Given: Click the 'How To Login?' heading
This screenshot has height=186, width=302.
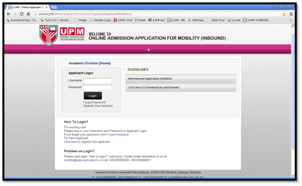Looking at the screenshot, I should pyautogui.click(x=76, y=122).
